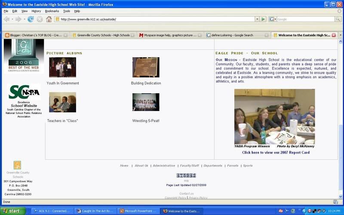344x215 pixels.
Task: Switch to Blogger Christian L's TOP BLOG tab
Action: tap(36, 35)
